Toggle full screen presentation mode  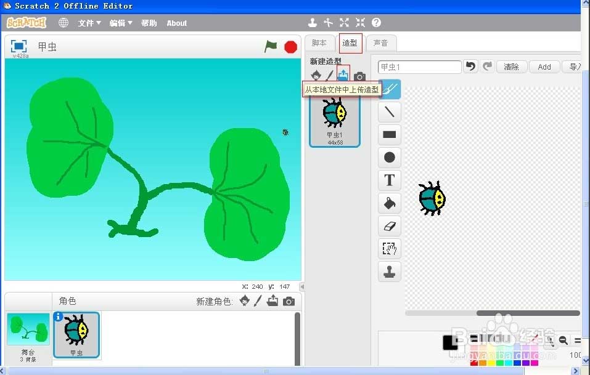click(x=19, y=46)
